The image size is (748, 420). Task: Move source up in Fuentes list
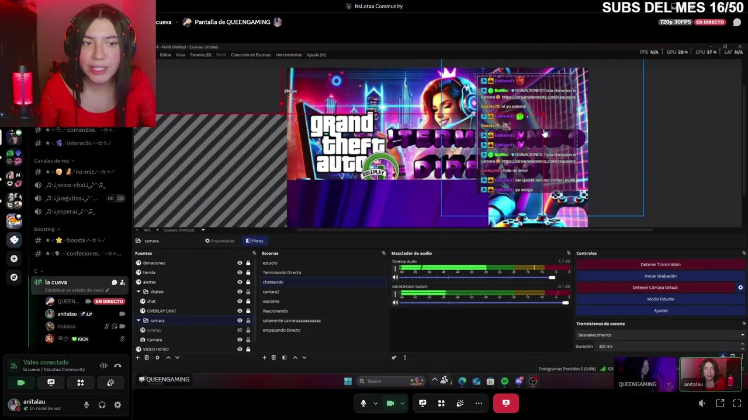pos(168,358)
